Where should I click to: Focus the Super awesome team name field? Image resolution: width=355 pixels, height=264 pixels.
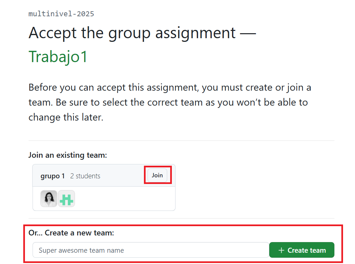(151, 250)
